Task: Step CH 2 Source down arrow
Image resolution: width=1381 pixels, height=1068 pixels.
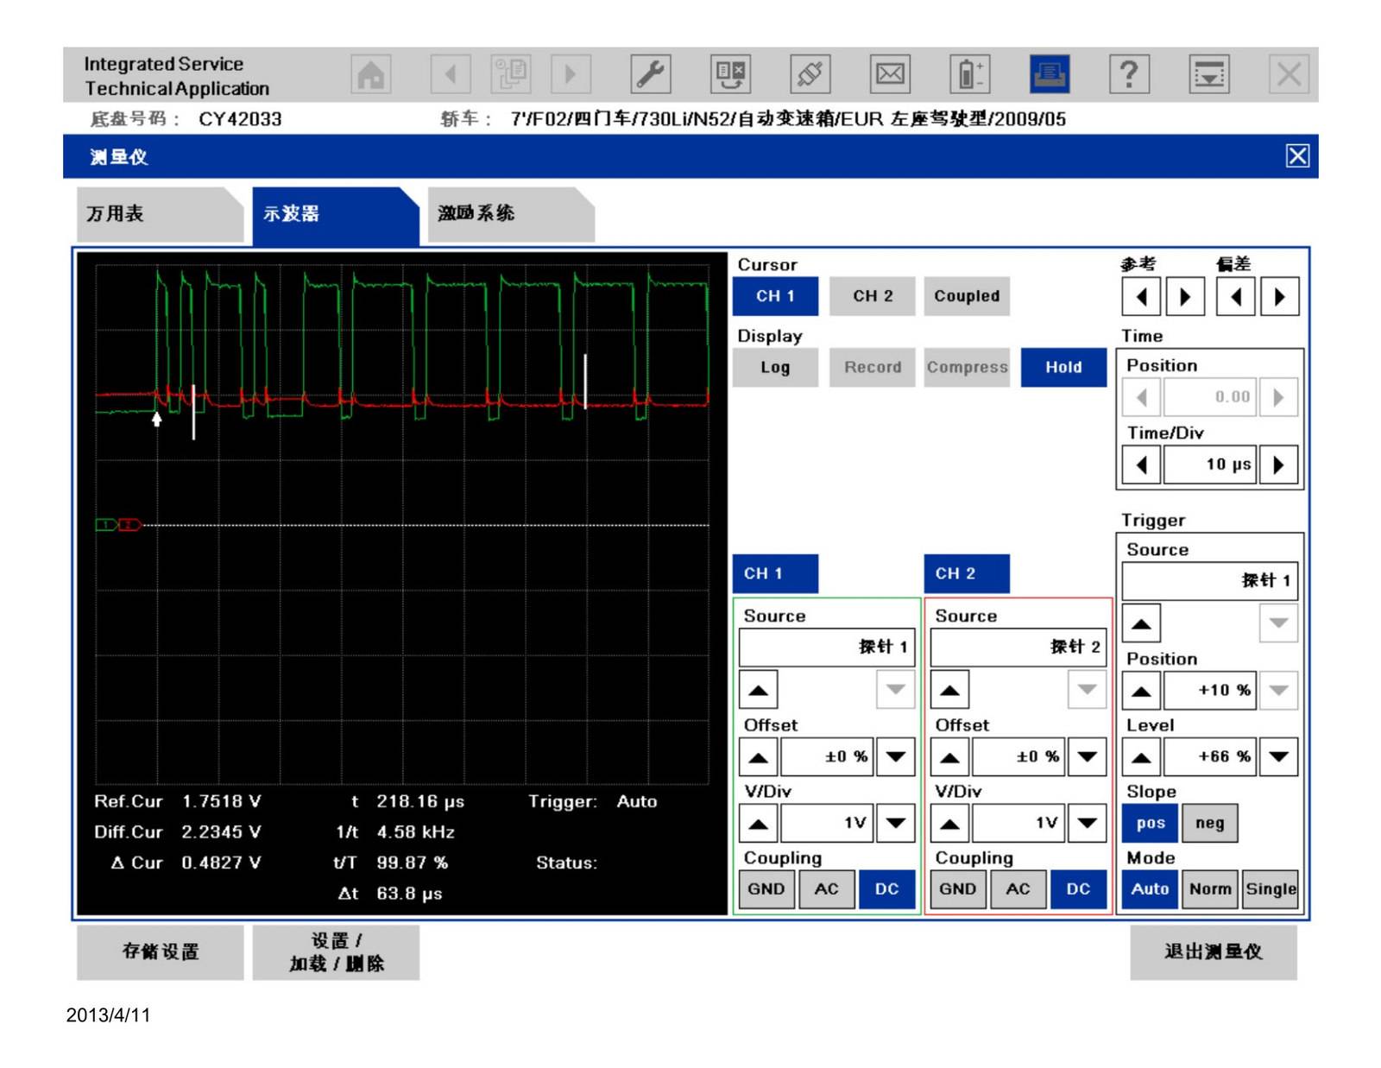Action: click(x=1088, y=690)
